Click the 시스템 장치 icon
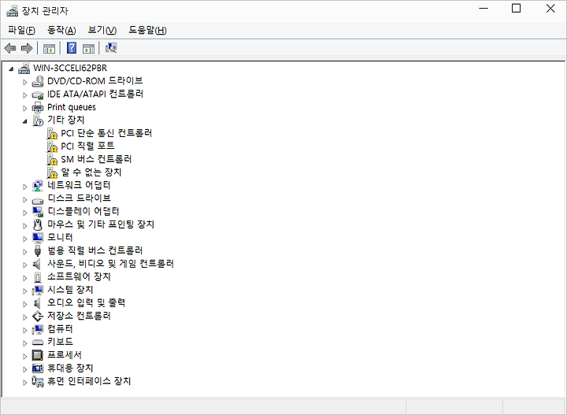567x415 pixels. [38, 290]
